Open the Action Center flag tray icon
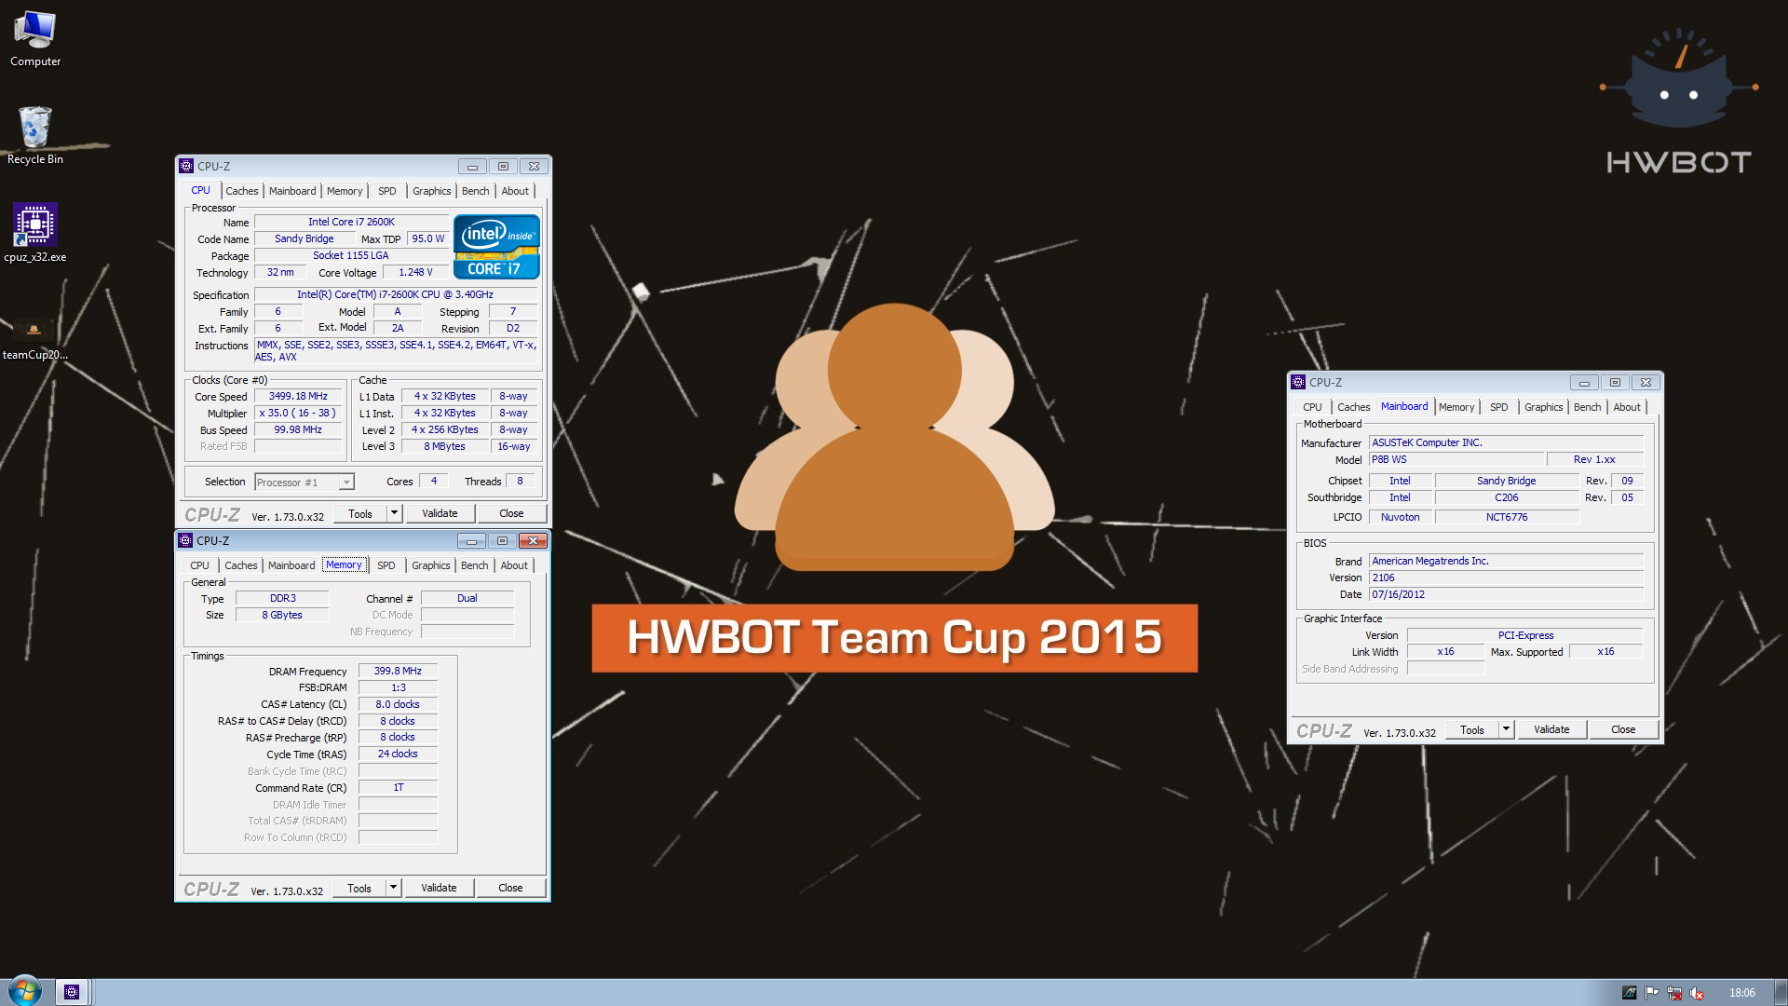Screen dimensions: 1788x1006 coord(1652,993)
